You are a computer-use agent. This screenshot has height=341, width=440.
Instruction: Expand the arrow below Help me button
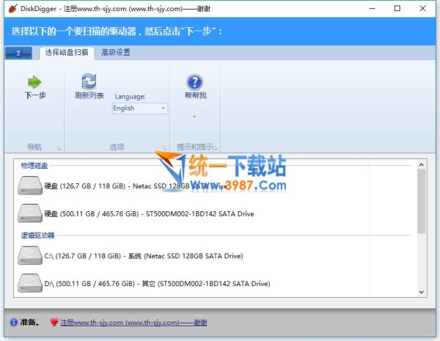[194, 116]
